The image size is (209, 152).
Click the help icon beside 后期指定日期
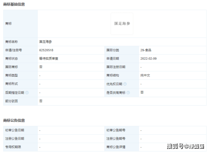[27, 92]
